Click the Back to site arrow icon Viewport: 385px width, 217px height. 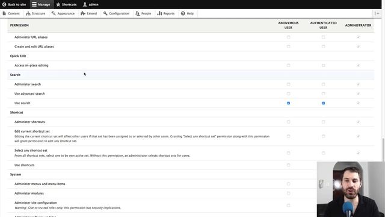[x=4, y=4]
